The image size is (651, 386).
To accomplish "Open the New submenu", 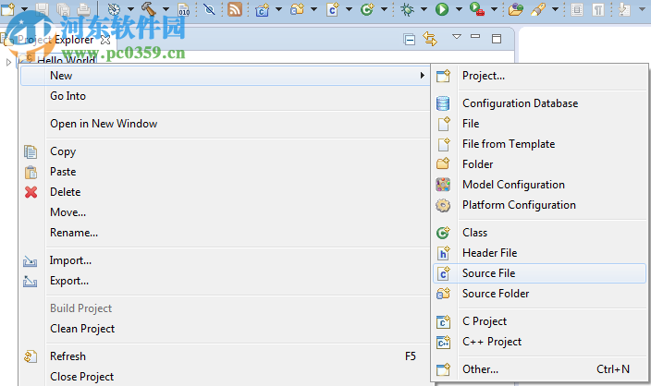I will (x=225, y=76).
